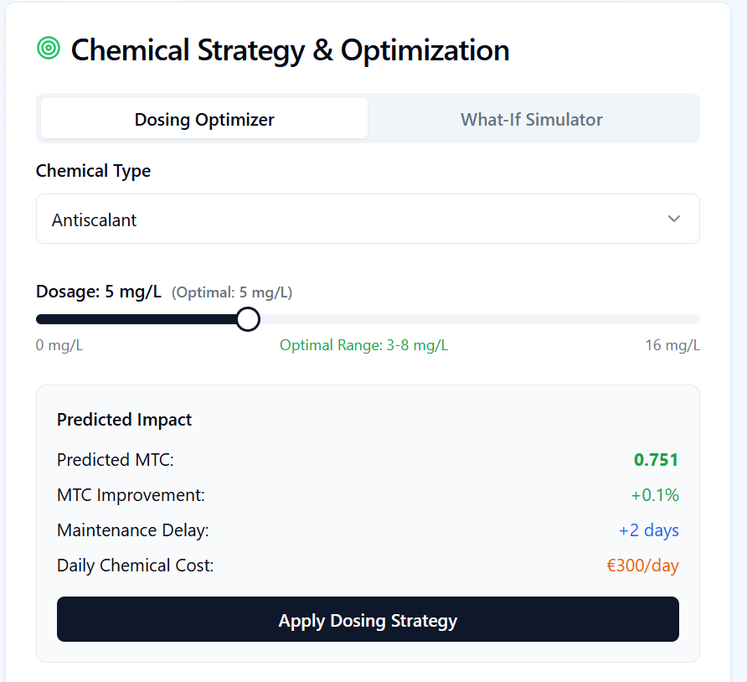747x682 pixels.
Task: Switch to the What-If Simulator tab
Action: pos(531,119)
